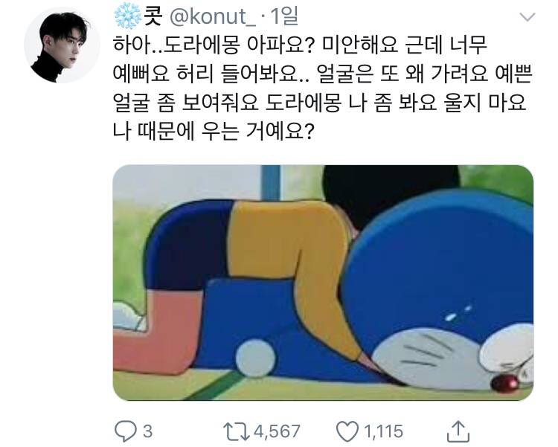
Task: Click the snowflake emoji by name
Action: click(127, 16)
